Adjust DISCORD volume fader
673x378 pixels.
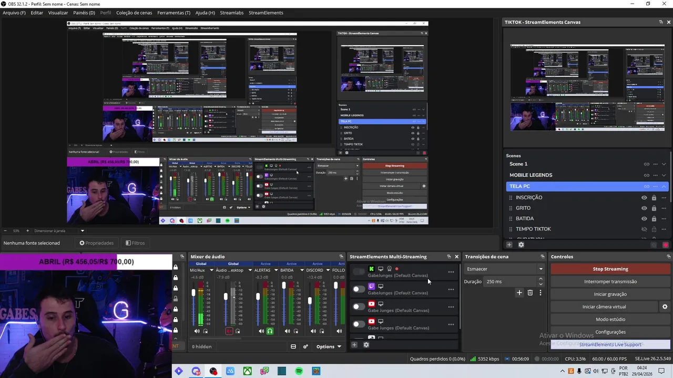[x=310, y=300]
